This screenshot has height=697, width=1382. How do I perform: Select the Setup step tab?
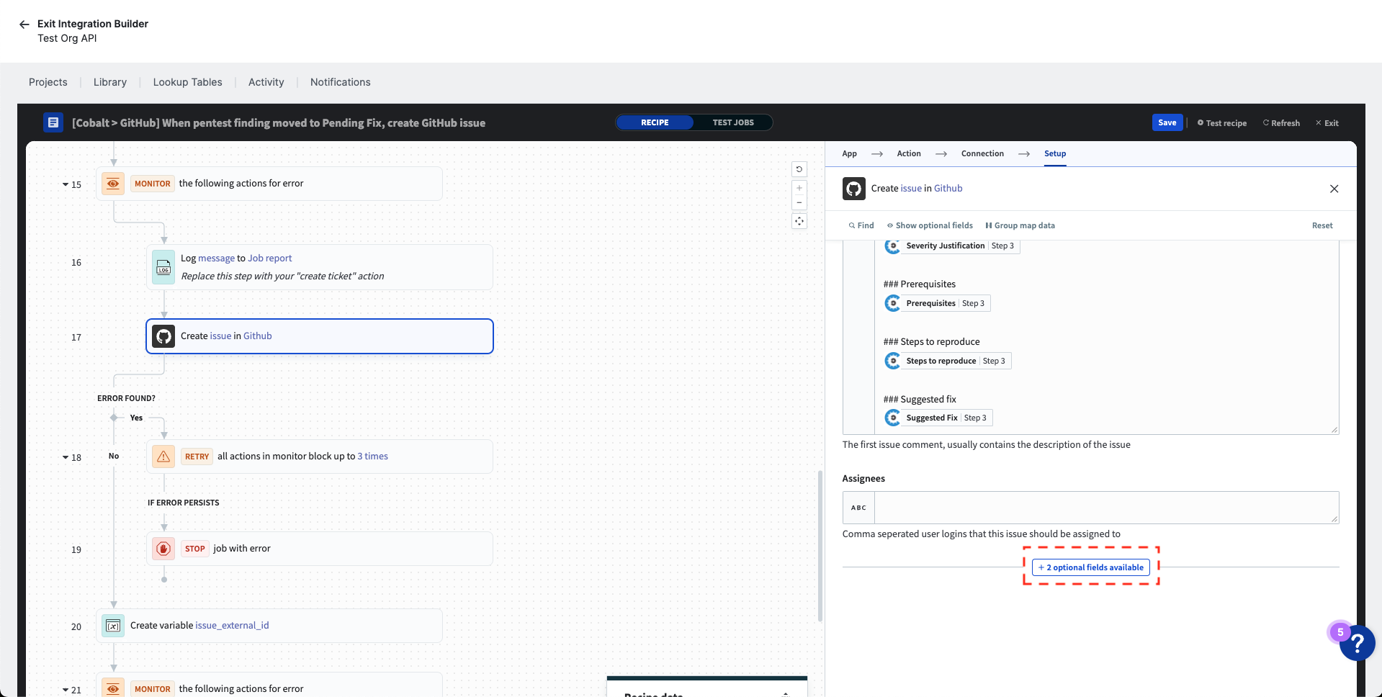pos(1055,153)
